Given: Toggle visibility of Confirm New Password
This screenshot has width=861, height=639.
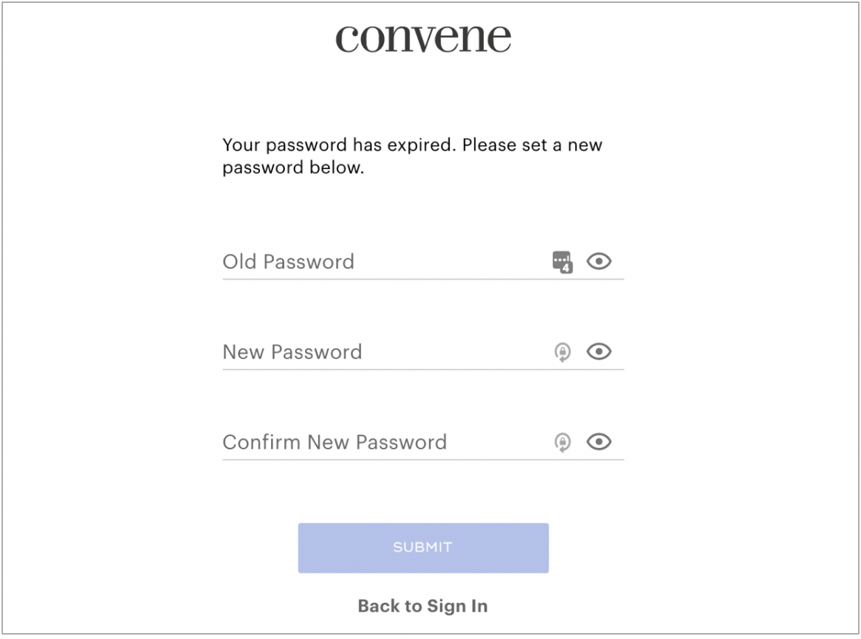Looking at the screenshot, I should [x=599, y=442].
